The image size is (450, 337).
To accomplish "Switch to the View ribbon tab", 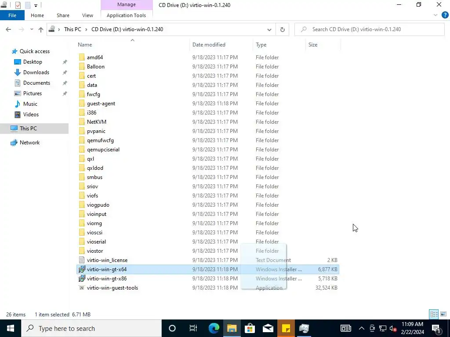I will (x=87, y=15).
